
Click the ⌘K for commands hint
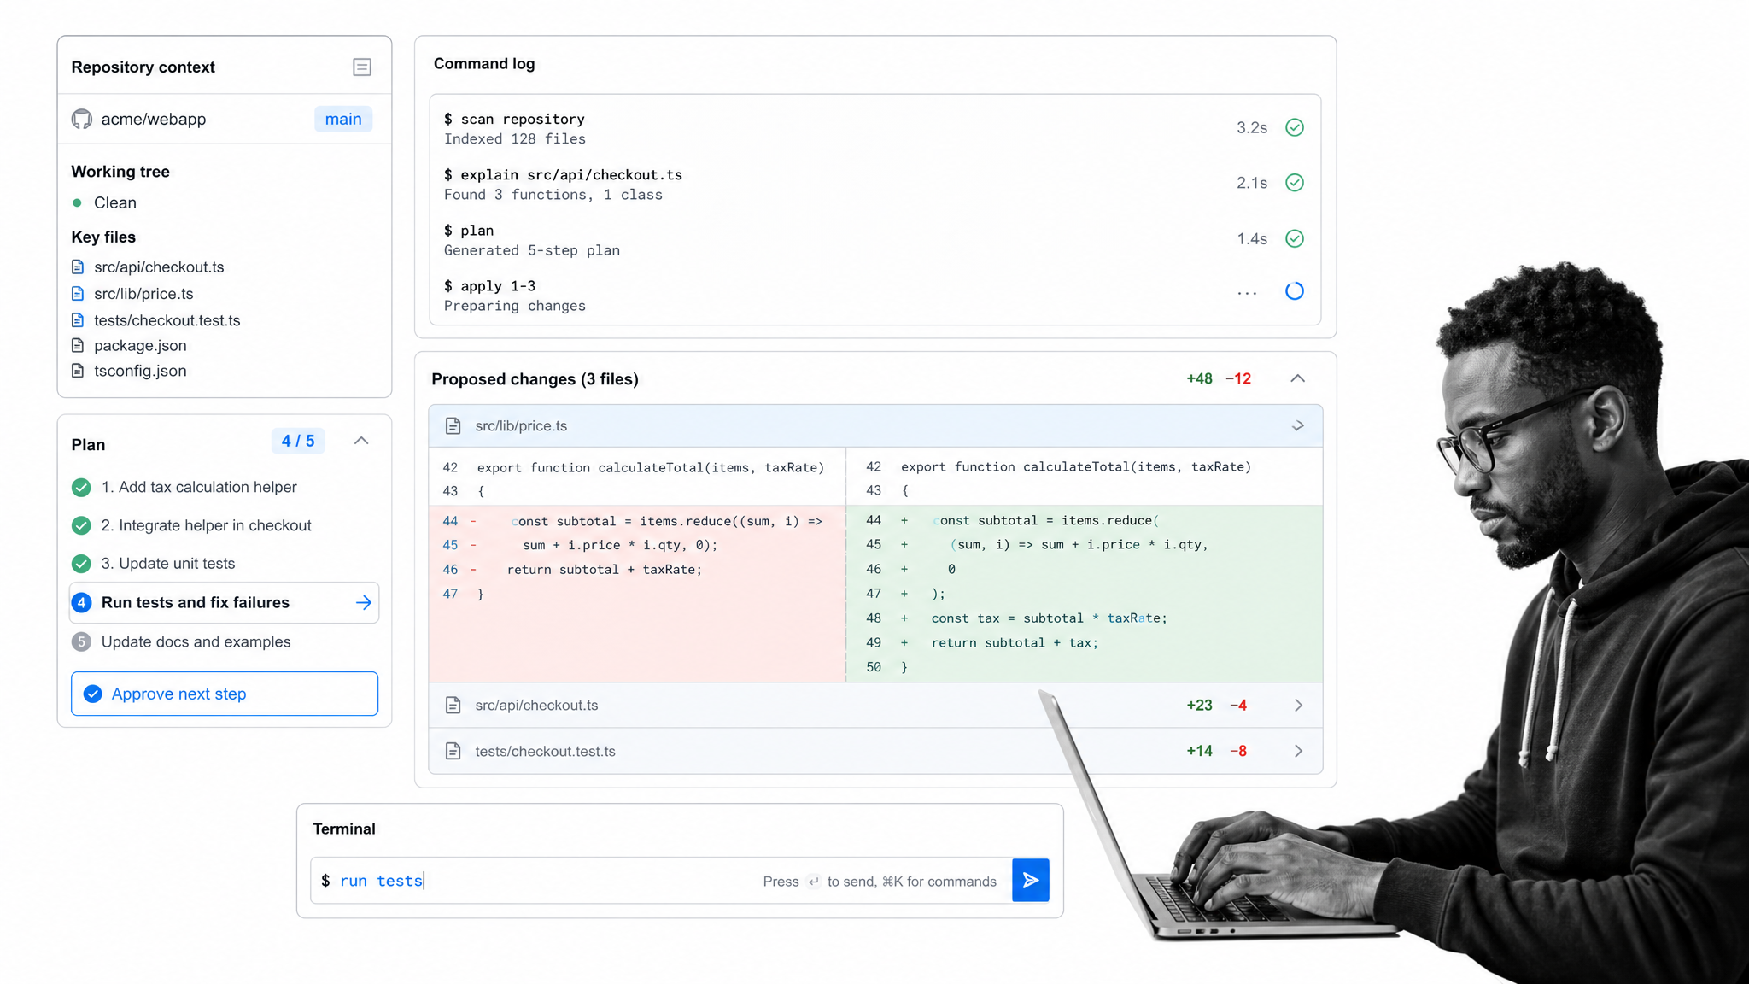click(x=939, y=881)
